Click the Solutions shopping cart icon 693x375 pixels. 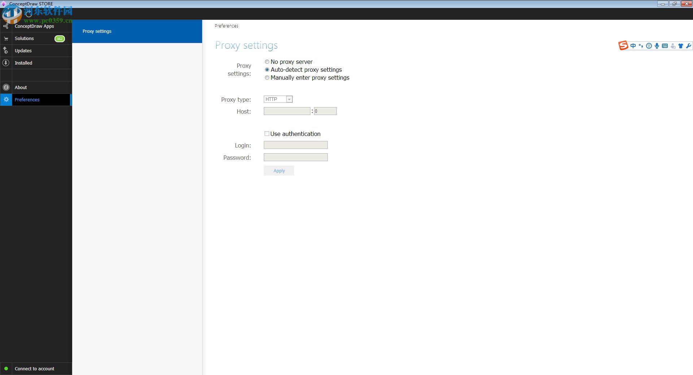(x=6, y=39)
